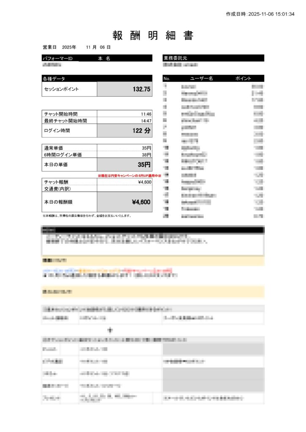Click the 最終チャット開始時間 label
306x432 pixels.
tap(66, 121)
